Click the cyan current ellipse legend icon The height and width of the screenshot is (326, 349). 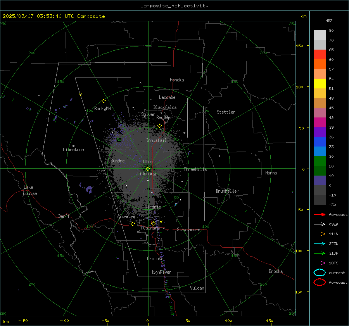[320, 273]
